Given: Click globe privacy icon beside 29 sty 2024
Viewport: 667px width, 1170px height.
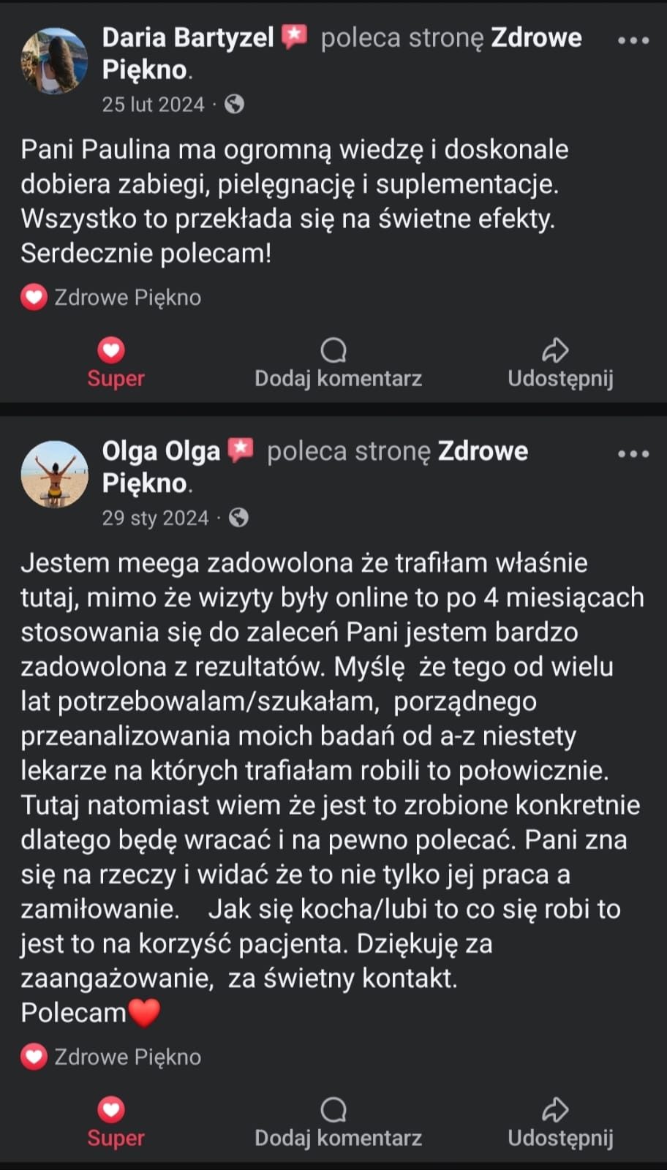Looking at the screenshot, I should tap(238, 518).
